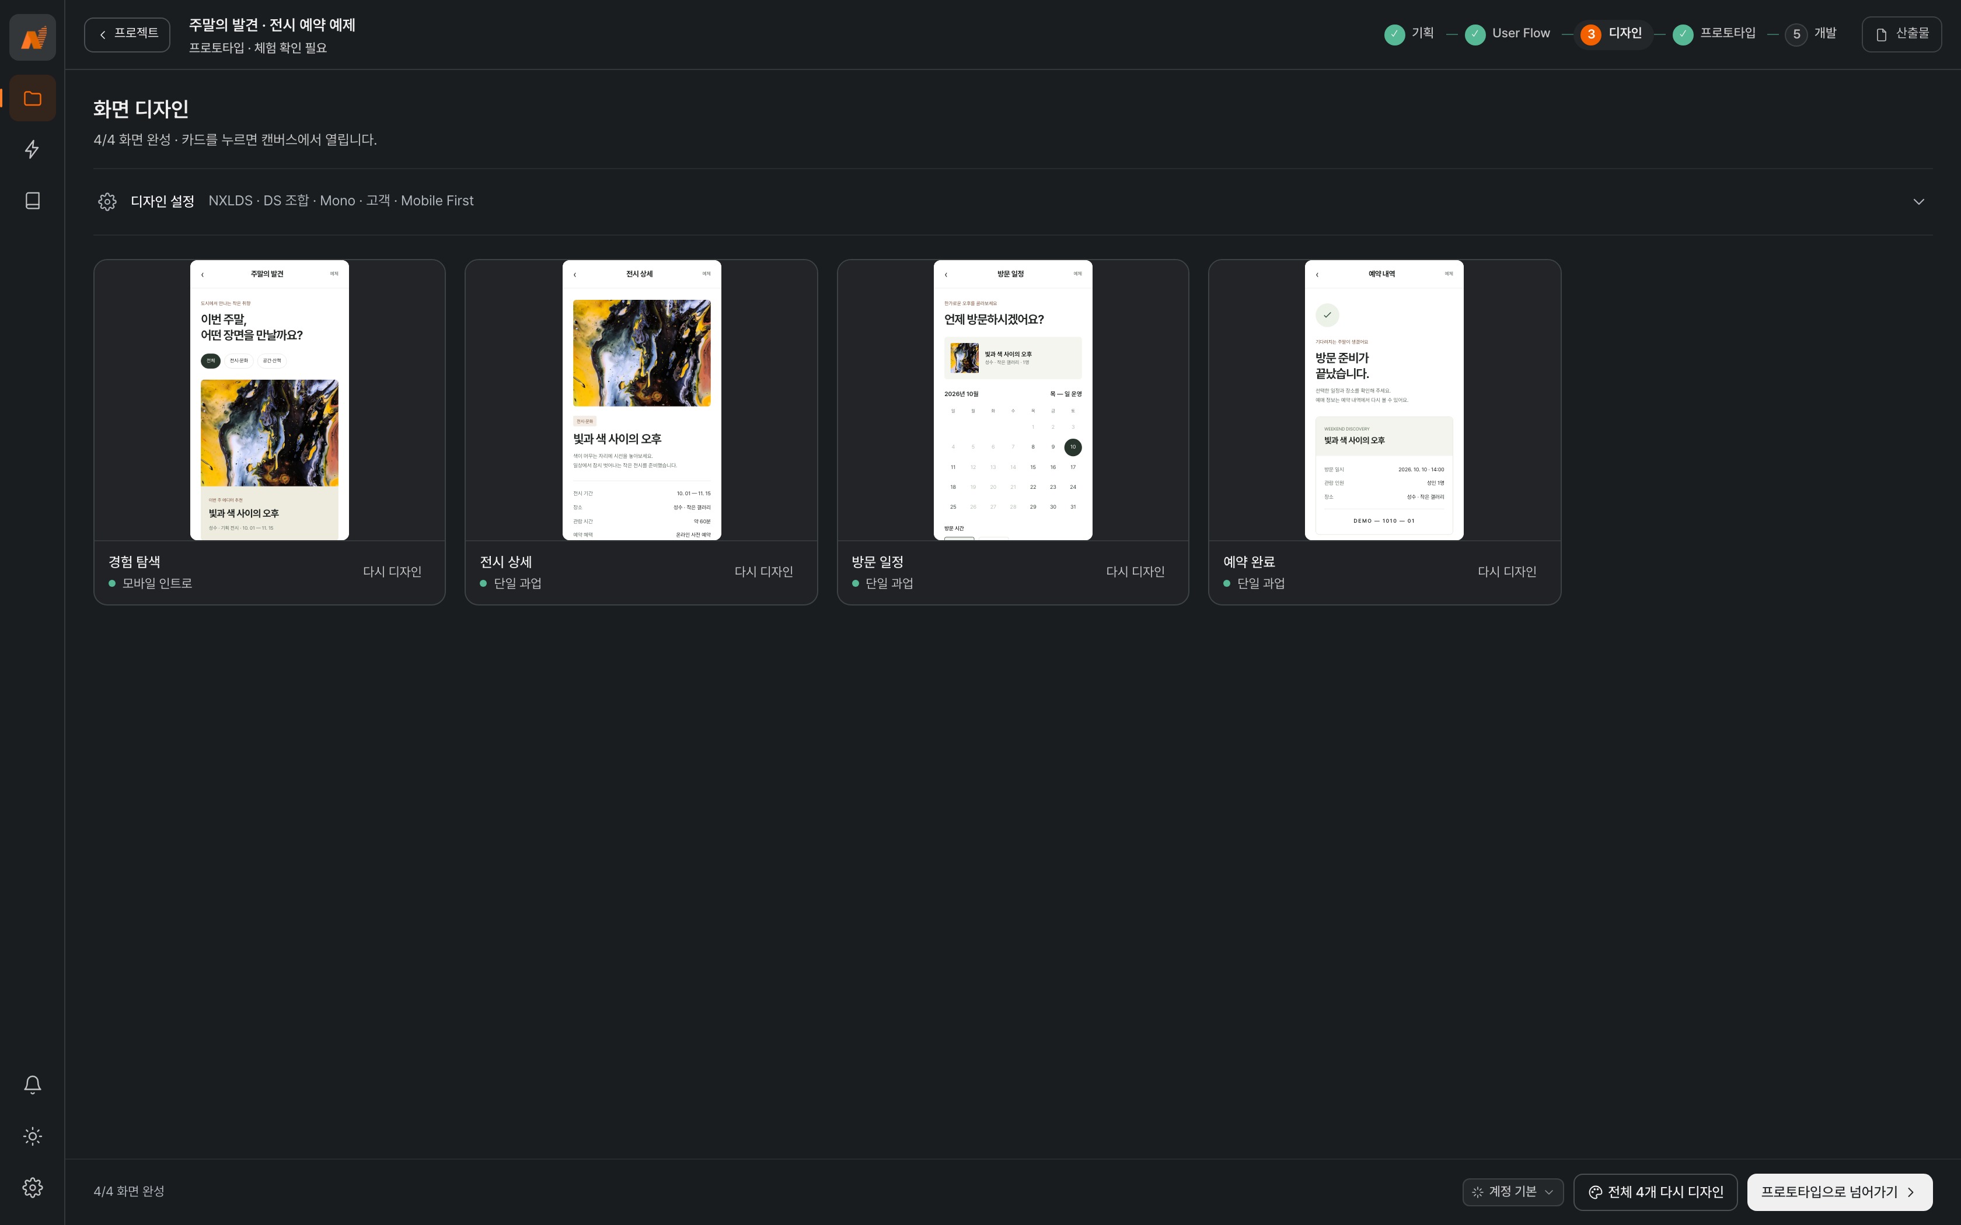
Task: Click the 4/4 화면 완성 footer text
Action: (x=129, y=1191)
